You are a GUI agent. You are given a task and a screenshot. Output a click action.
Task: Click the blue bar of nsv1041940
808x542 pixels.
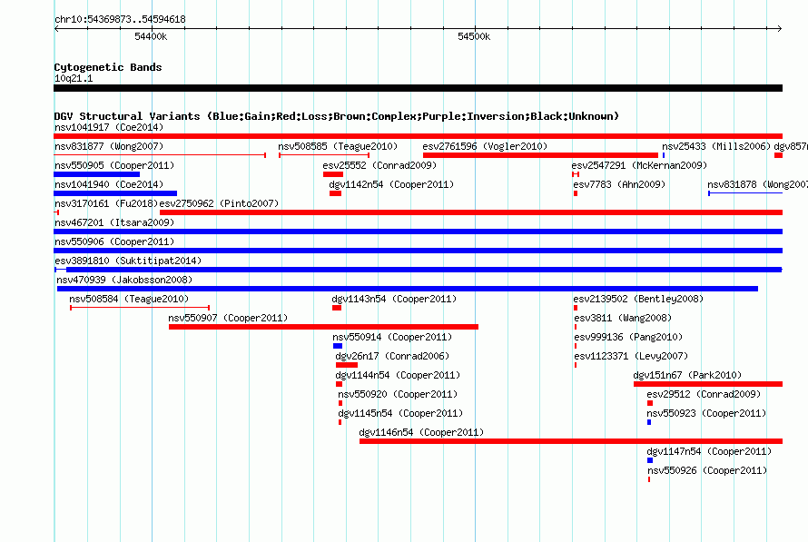pyautogui.click(x=115, y=193)
